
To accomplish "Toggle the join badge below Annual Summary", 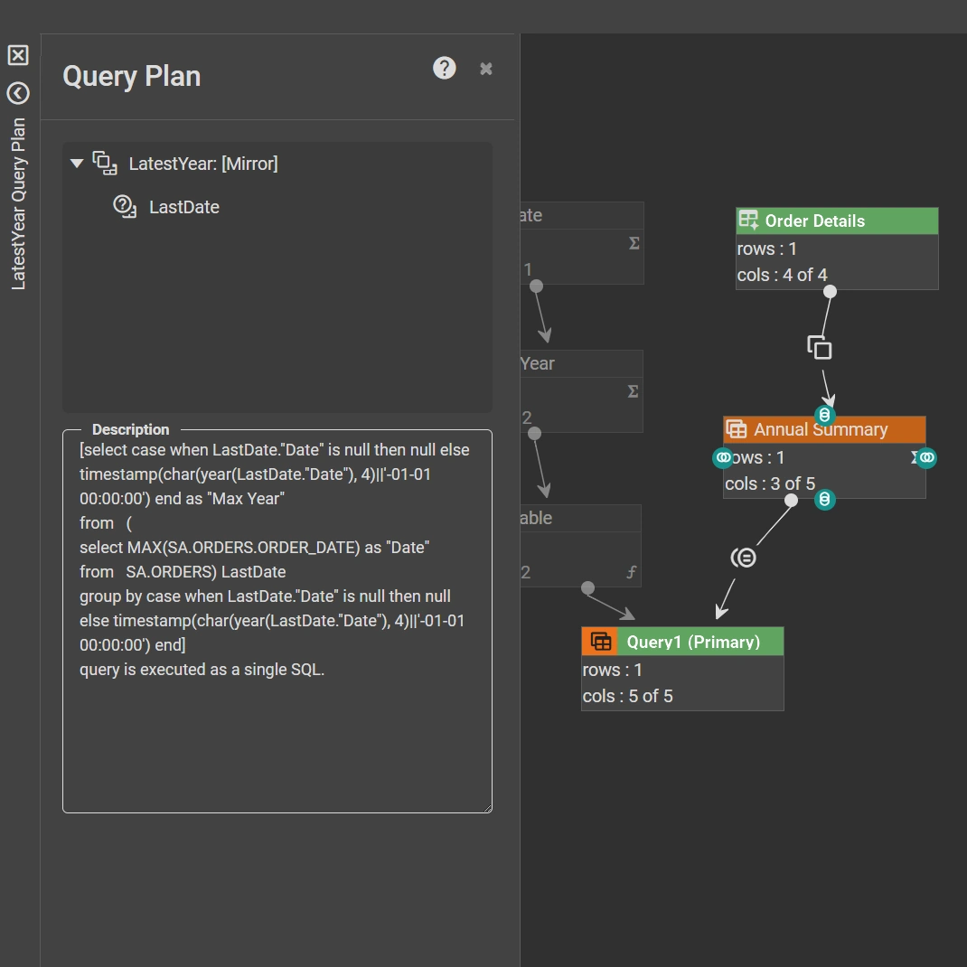I will click(x=823, y=499).
